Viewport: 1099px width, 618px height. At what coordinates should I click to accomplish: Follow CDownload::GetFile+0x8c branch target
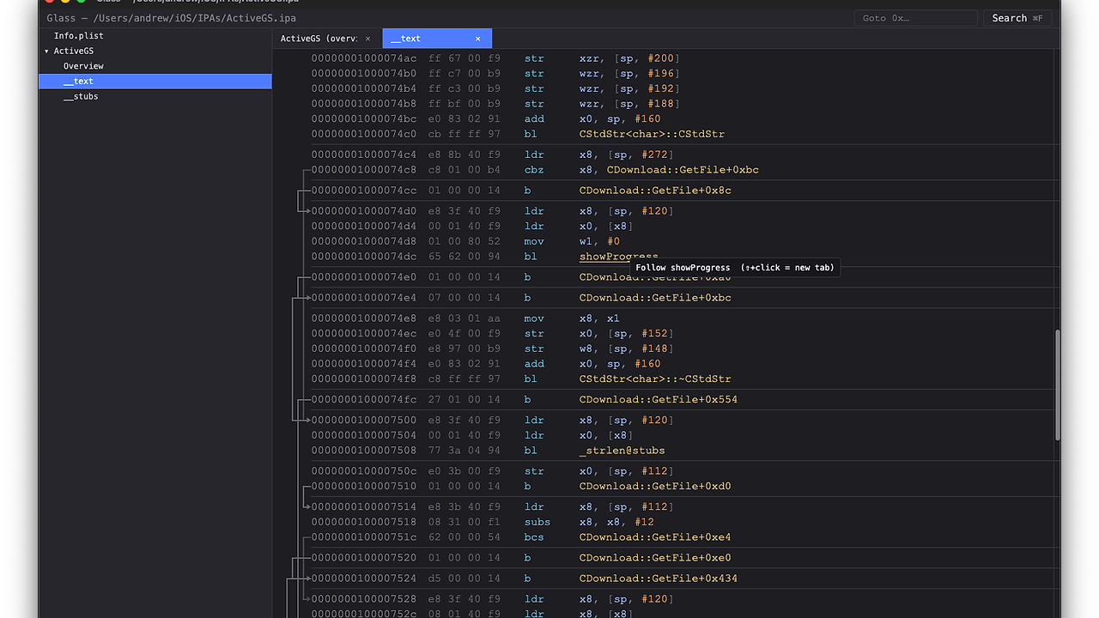click(655, 191)
